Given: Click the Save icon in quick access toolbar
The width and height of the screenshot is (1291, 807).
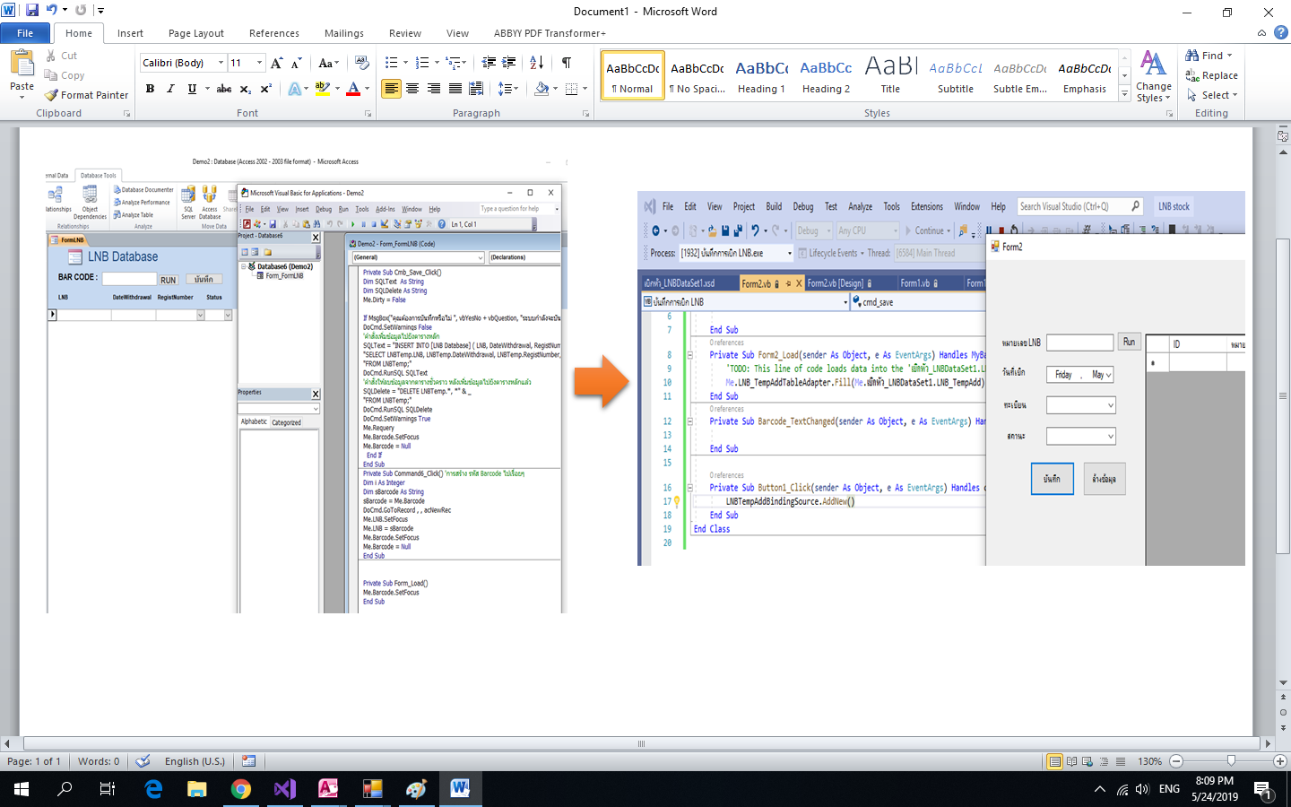Looking at the screenshot, I should (32, 10).
